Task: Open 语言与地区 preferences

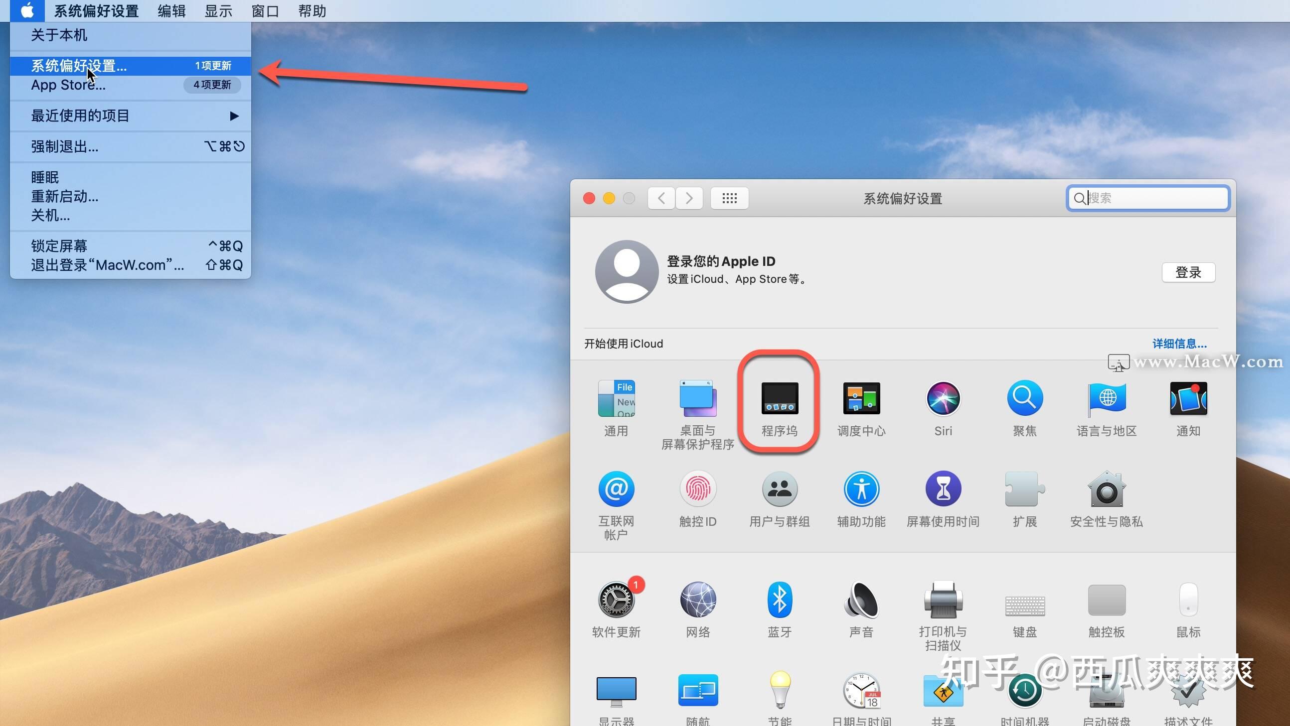Action: point(1107,399)
